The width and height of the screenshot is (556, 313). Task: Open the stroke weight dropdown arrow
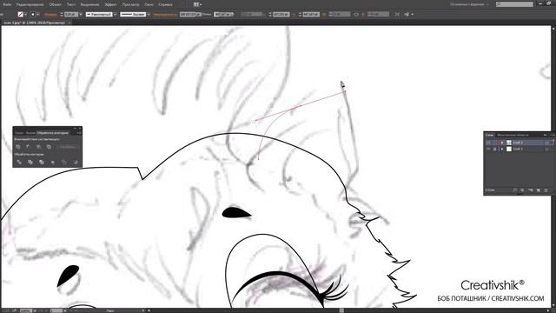(81, 15)
